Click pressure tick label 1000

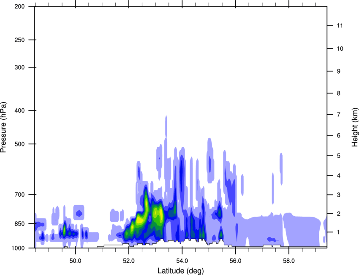pos(18,248)
